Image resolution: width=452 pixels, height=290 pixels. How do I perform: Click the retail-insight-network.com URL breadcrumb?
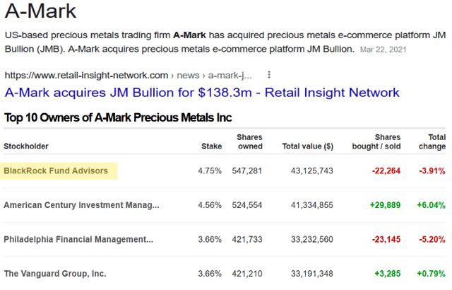click(129, 75)
